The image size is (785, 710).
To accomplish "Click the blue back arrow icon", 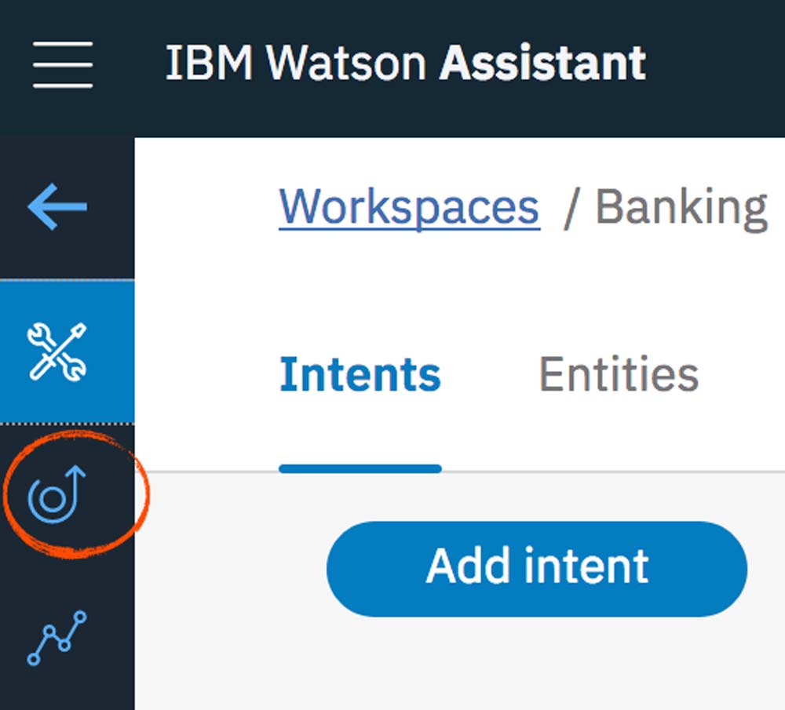I will [x=57, y=207].
